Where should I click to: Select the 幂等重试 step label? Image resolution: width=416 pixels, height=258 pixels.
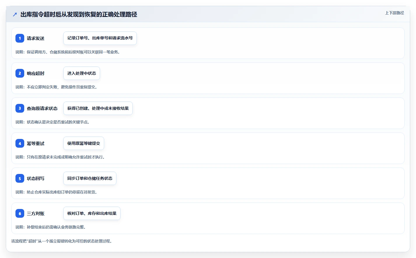click(x=36, y=143)
